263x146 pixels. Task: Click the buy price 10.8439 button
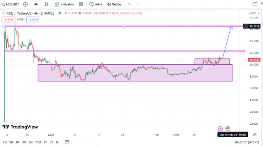click(33, 19)
